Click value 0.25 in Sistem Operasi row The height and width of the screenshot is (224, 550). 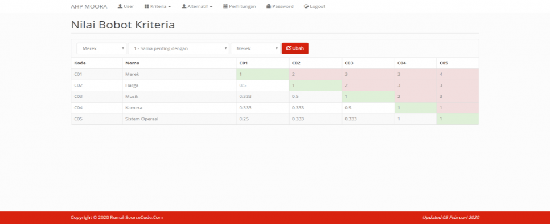click(262, 119)
